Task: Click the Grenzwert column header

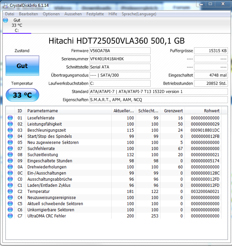Action: pyautogui.click(x=173, y=111)
